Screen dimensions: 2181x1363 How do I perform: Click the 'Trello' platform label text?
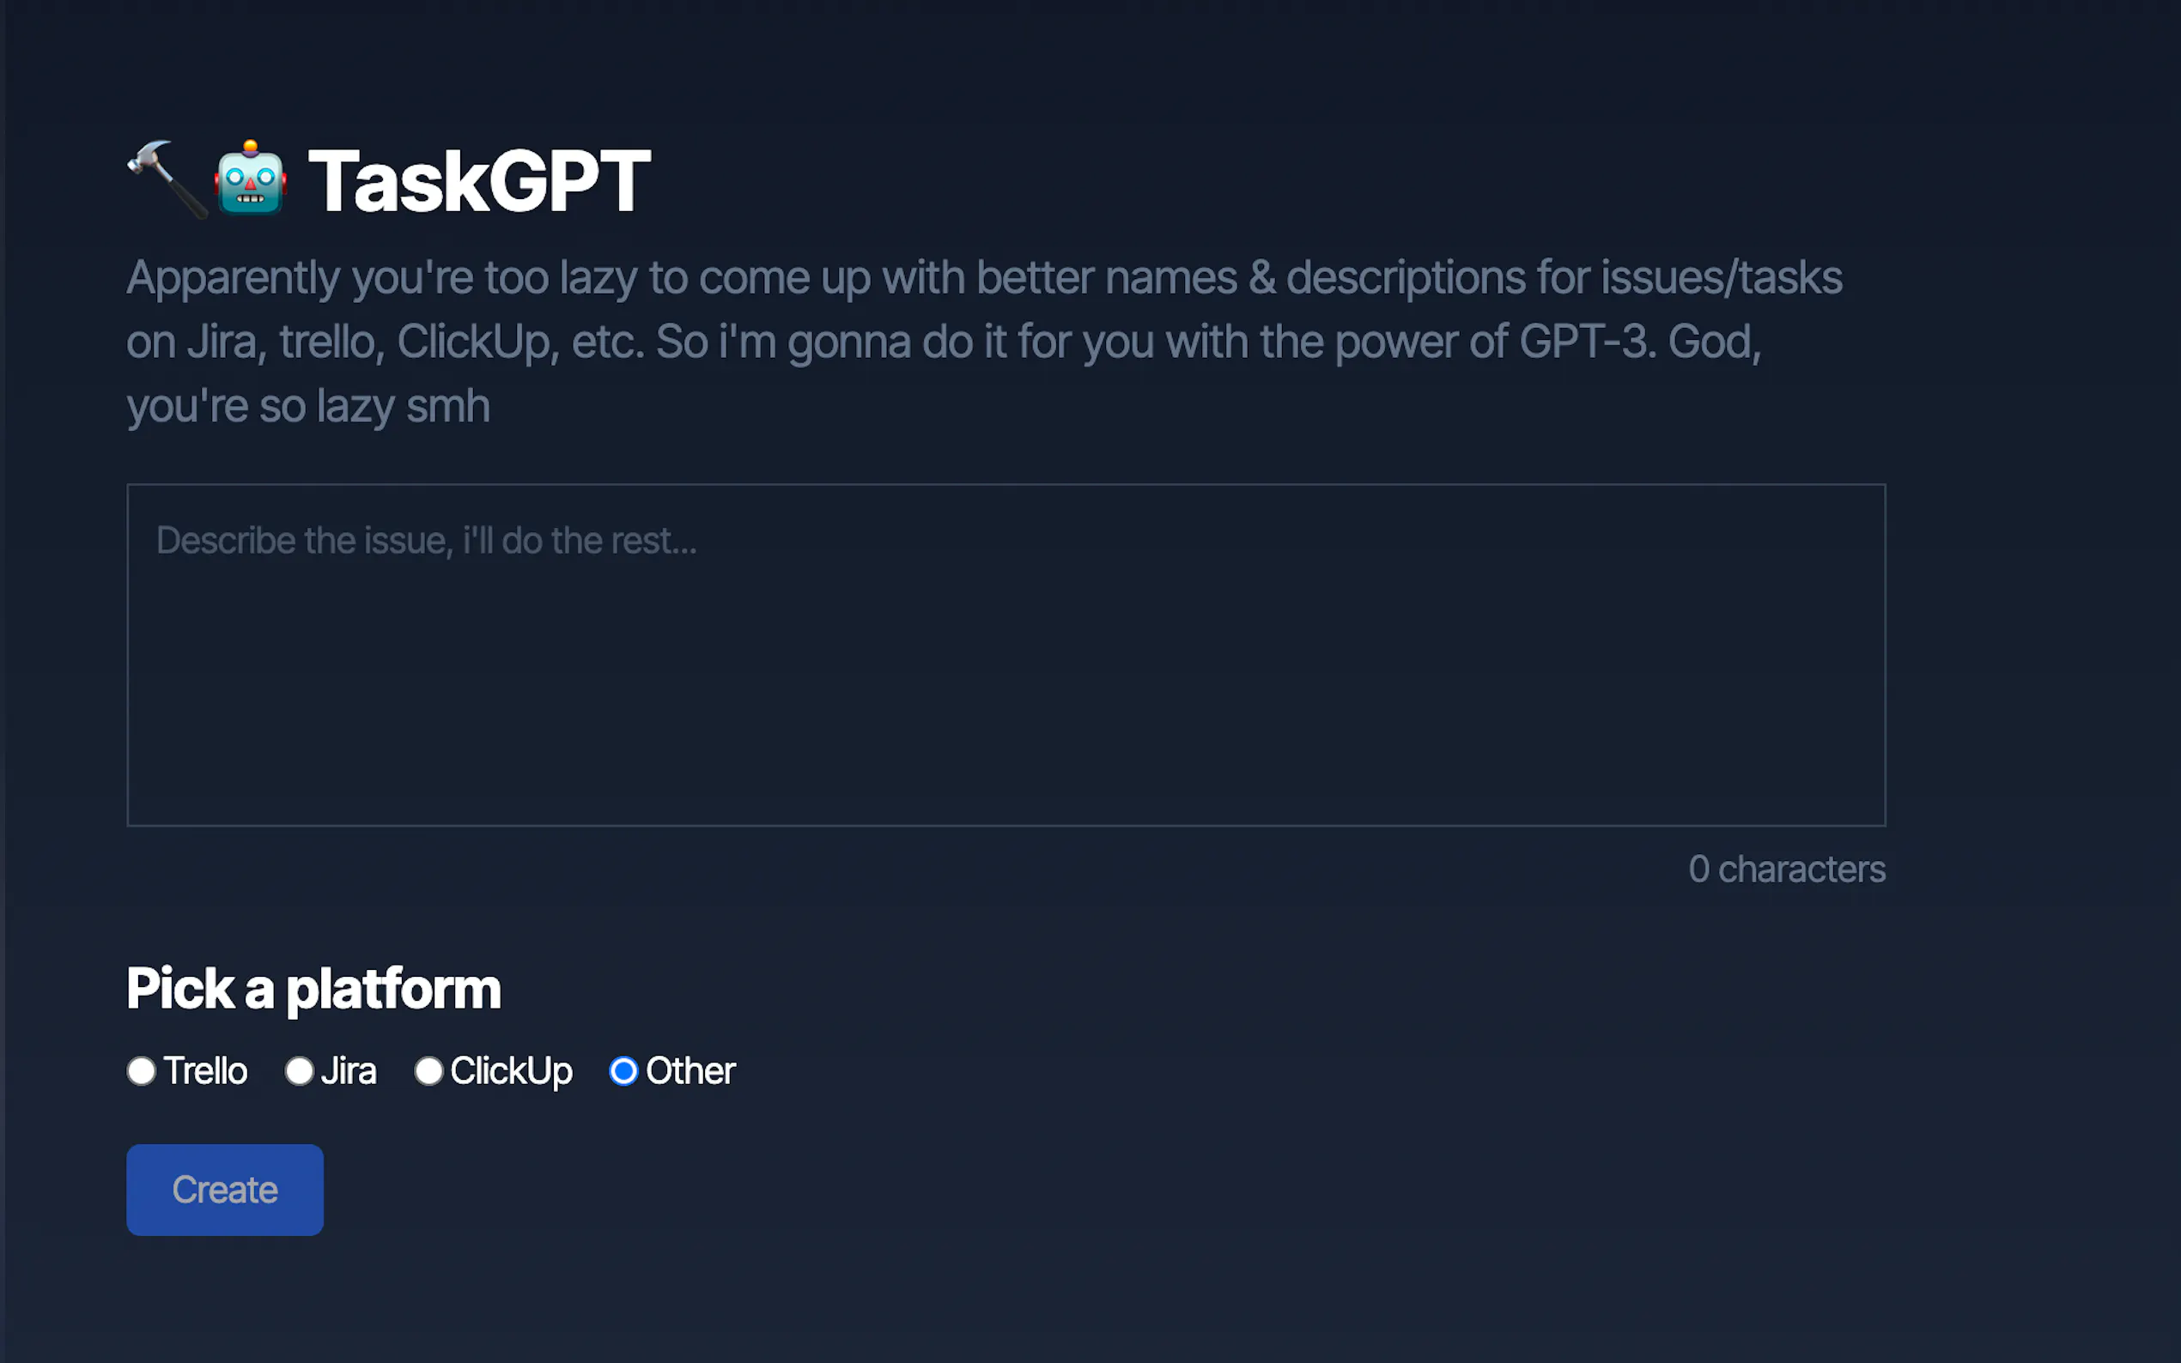(x=205, y=1071)
